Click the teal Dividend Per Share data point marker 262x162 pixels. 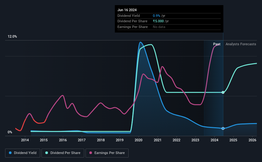pyautogui.click(x=223, y=92)
